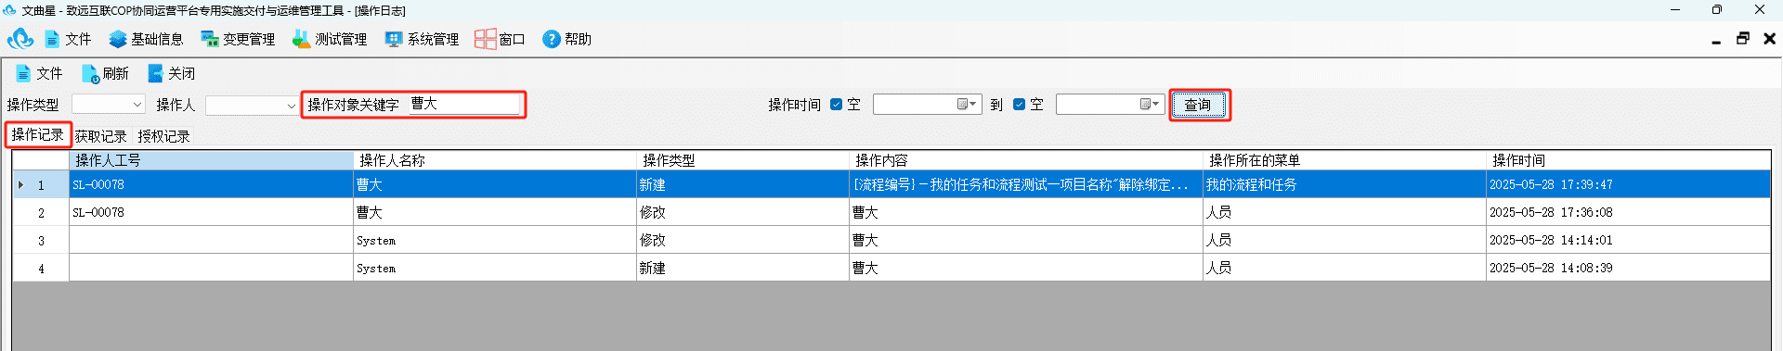Open the 文件 menu icon in the menu bar
This screenshot has width=1783, height=351.
click(x=53, y=39)
